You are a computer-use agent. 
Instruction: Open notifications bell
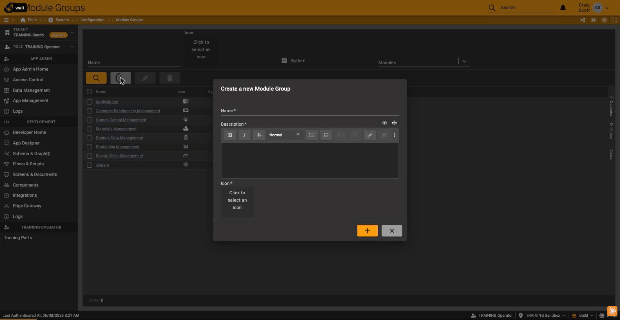[563, 8]
